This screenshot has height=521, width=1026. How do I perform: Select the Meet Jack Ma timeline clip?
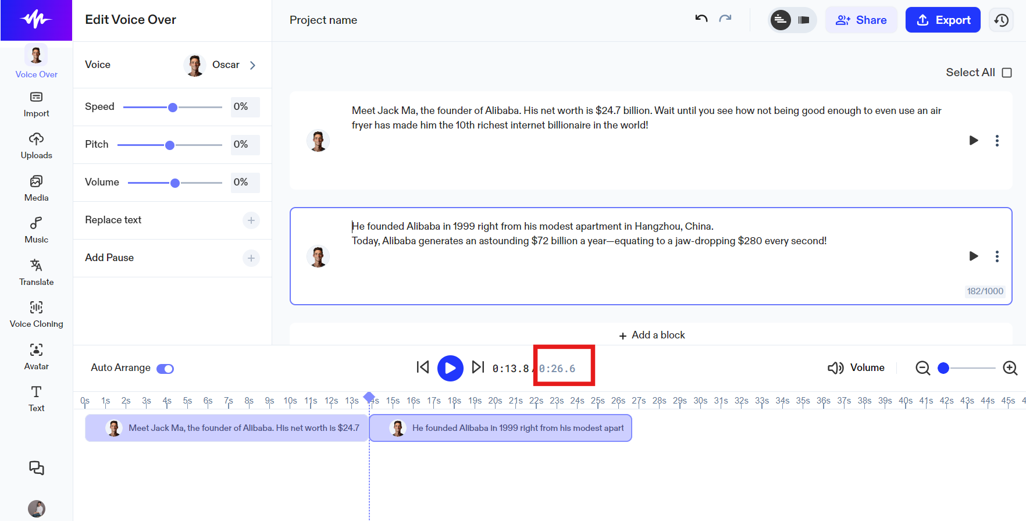[x=227, y=428]
